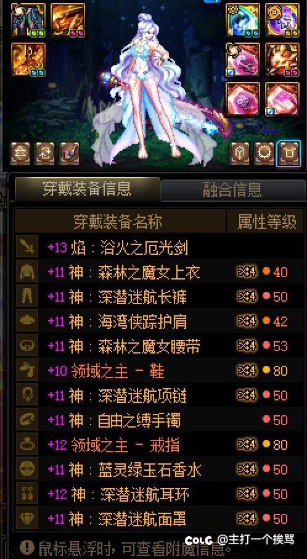Click the shoe slot icon in equipment list
This screenshot has width=307, height=559.
coord(27,371)
